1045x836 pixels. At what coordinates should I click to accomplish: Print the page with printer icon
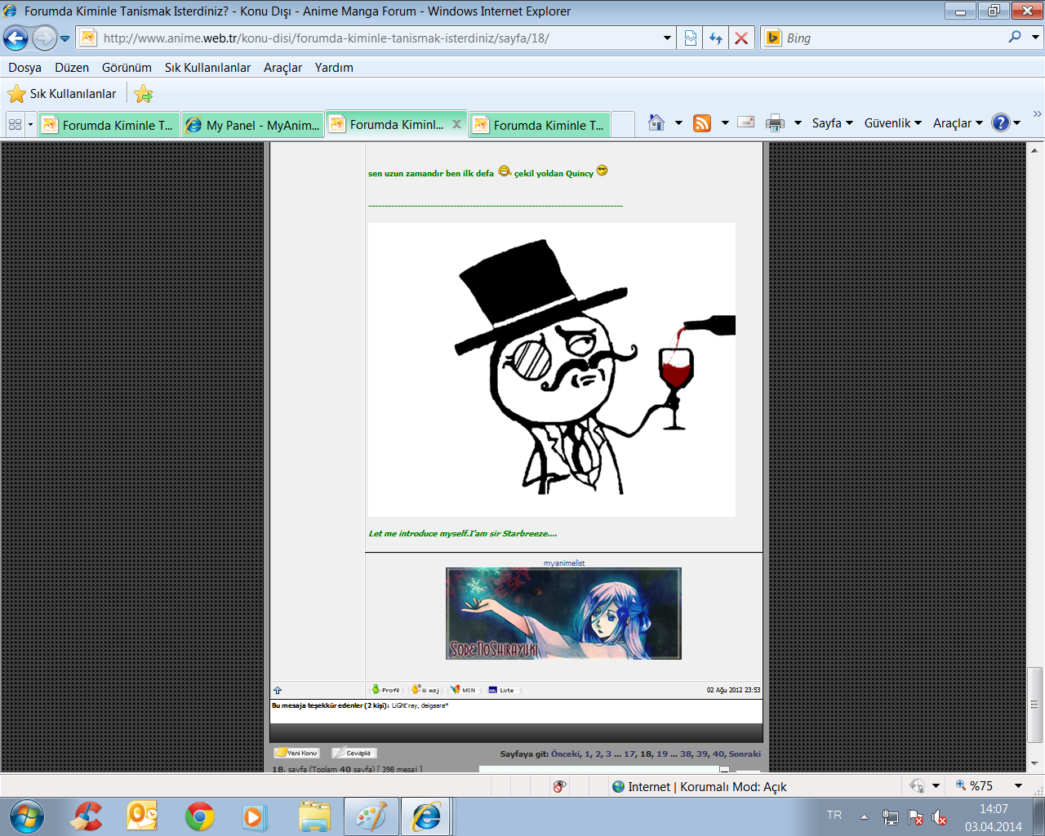(x=775, y=123)
